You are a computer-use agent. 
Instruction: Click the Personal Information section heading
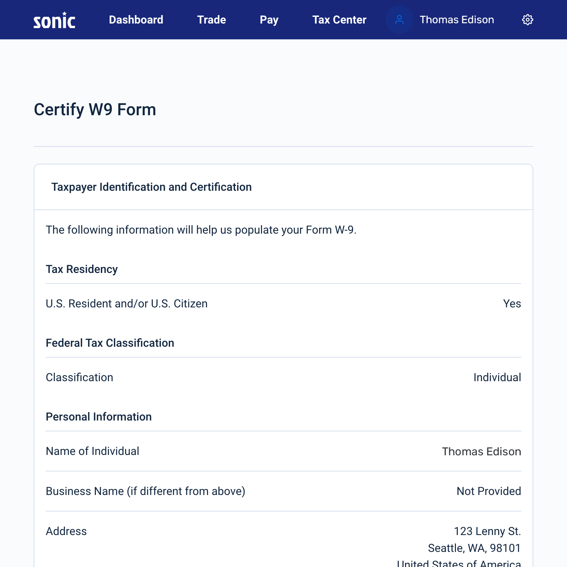coord(98,417)
